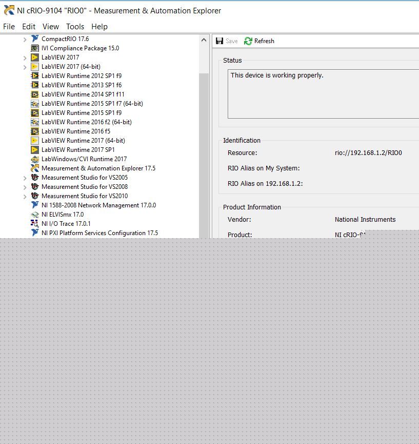Click the 'RIO Alias on 192.168.1.2:' label
The image size is (419, 444).
(x=265, y=183)
